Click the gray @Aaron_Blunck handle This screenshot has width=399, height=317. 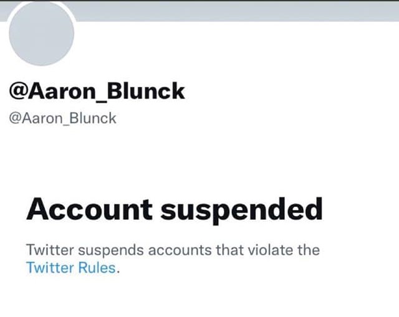tap(62, 118)
